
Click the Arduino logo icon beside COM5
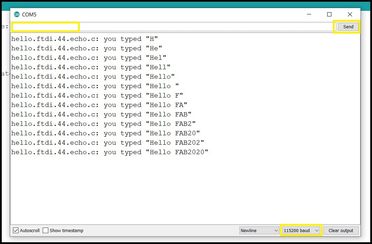16,14
